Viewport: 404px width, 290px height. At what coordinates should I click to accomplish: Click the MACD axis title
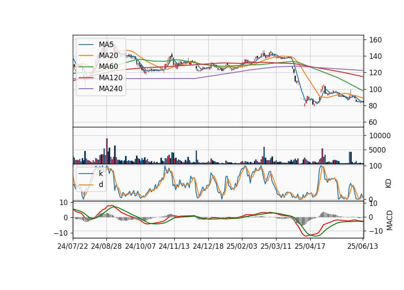[x=389, y=221]
